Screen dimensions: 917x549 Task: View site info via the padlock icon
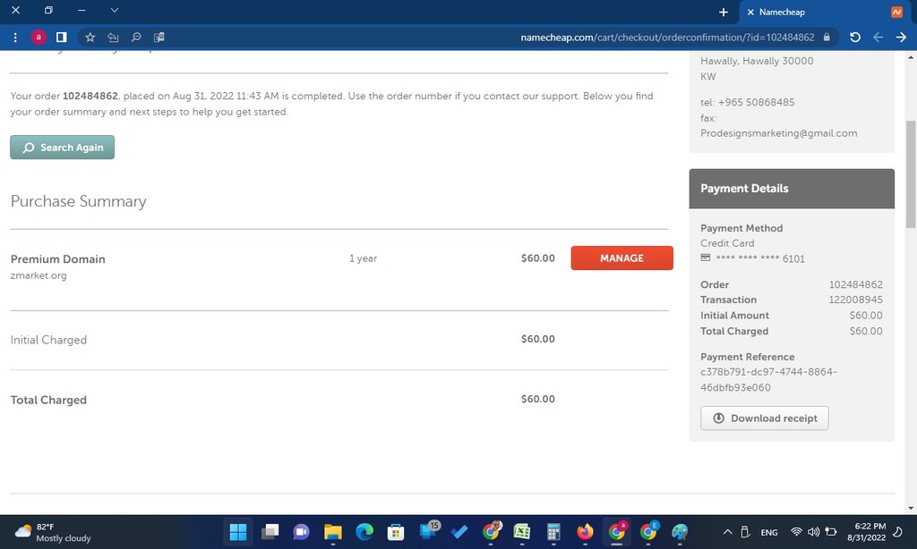(x=827, y=38)
